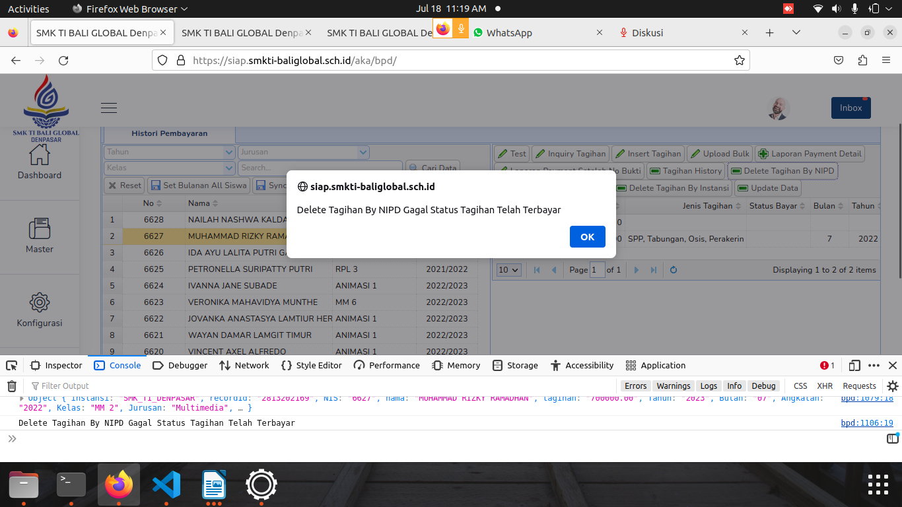Click the page reload button
This screenshot has height=507, width=902.
pyautogui.click(x=63, y=61)
